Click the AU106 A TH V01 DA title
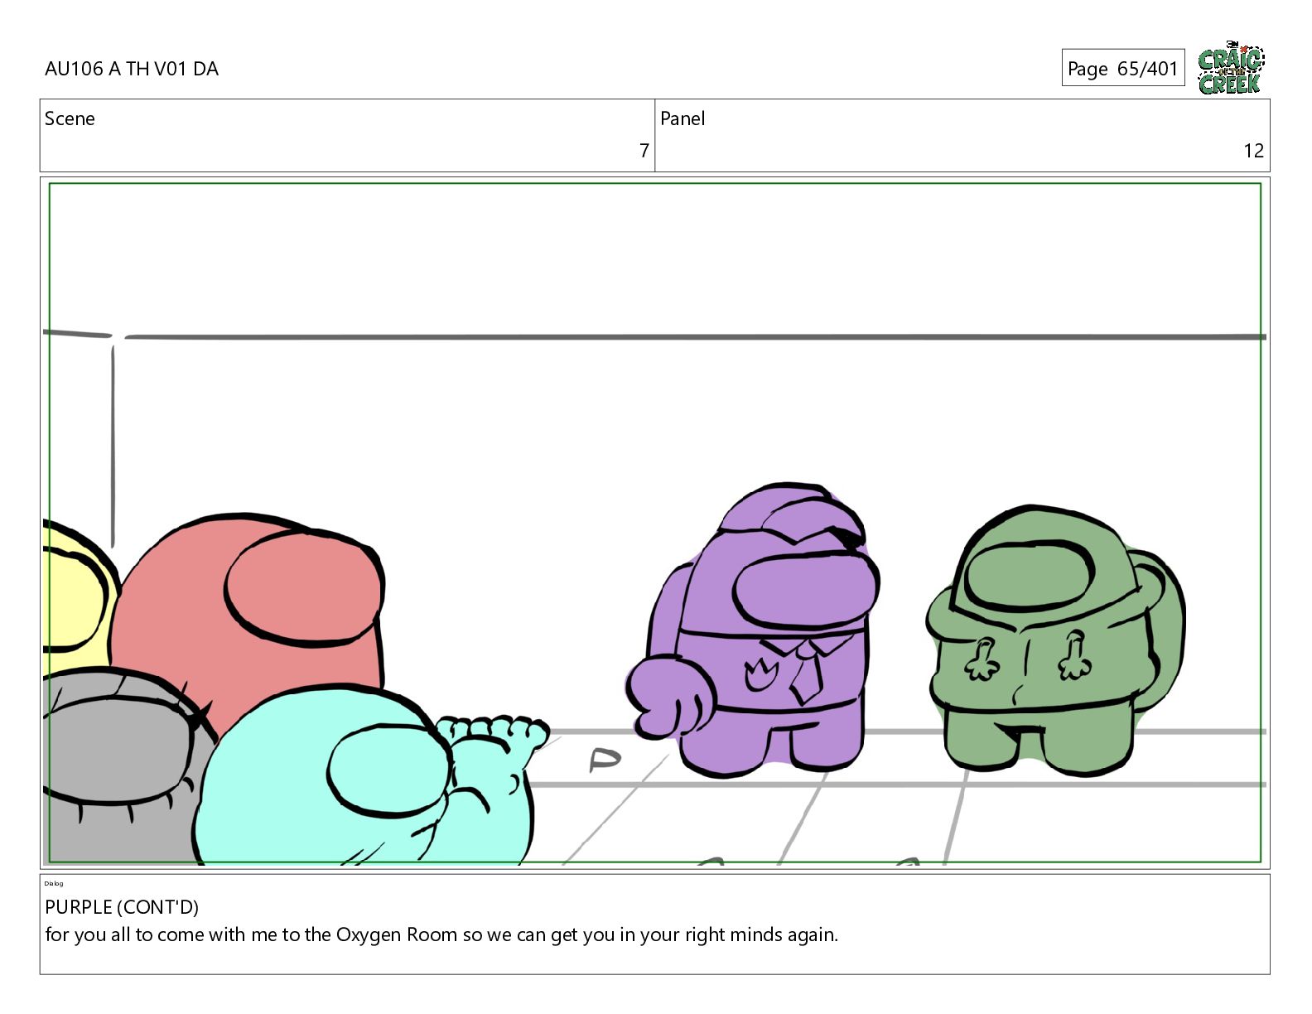This screenshot has width=1312, height=1014. point(132,69)
